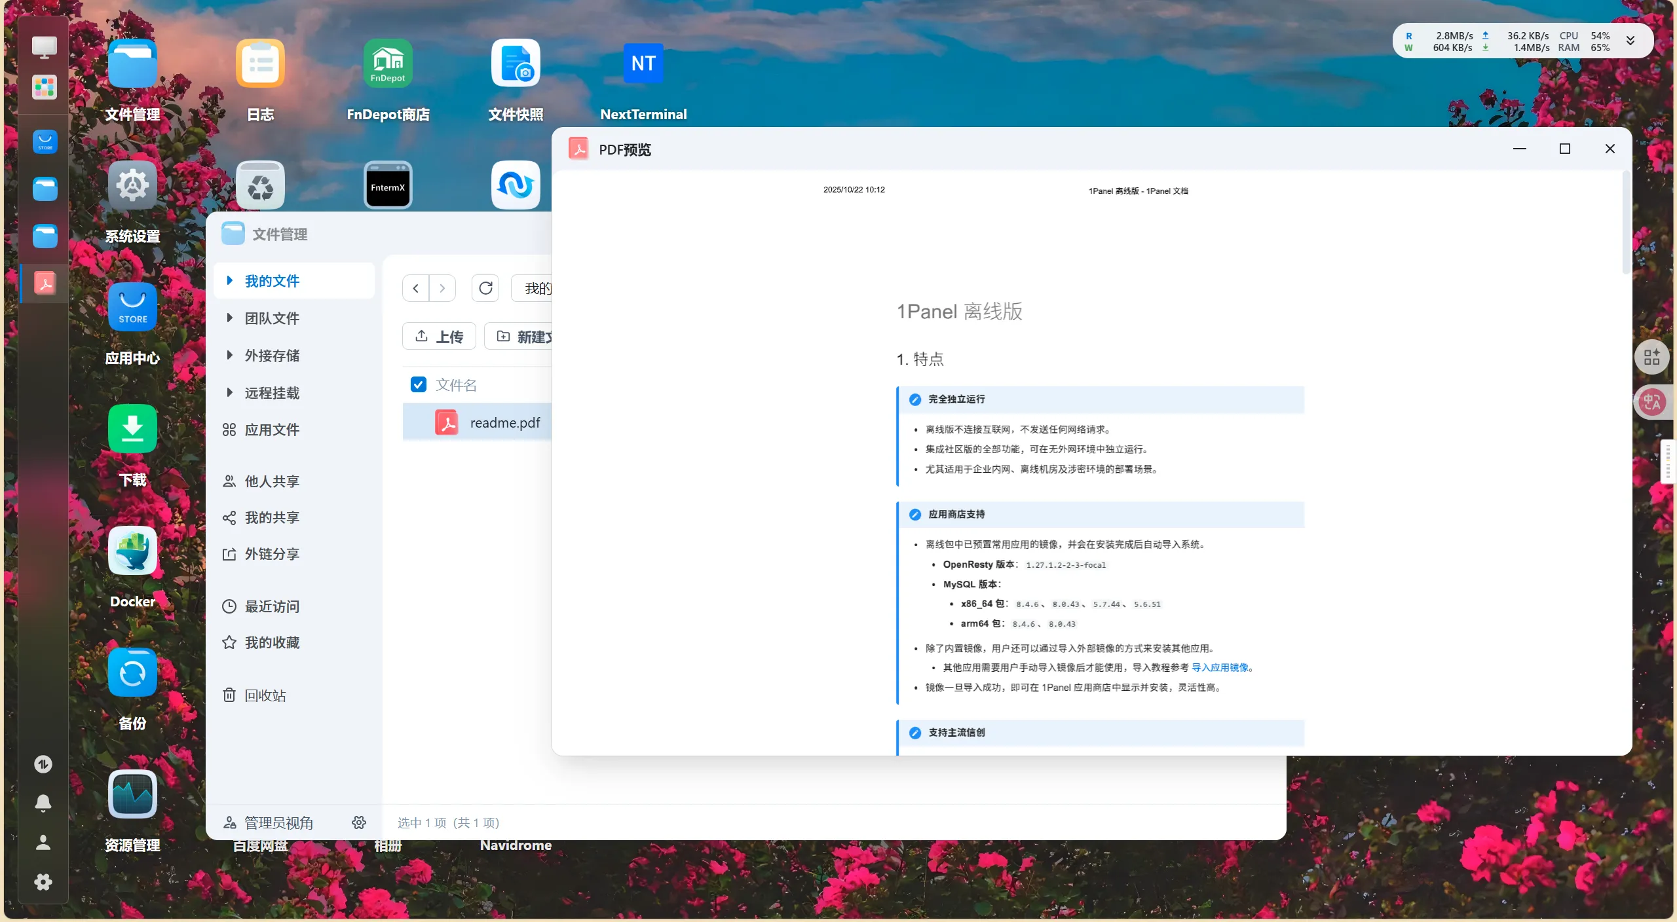Expand the 我的文件 tree node
Image resolution: width=1677 pixels, height=922 pixels.
pyautogui.click(x=230, y=280)
